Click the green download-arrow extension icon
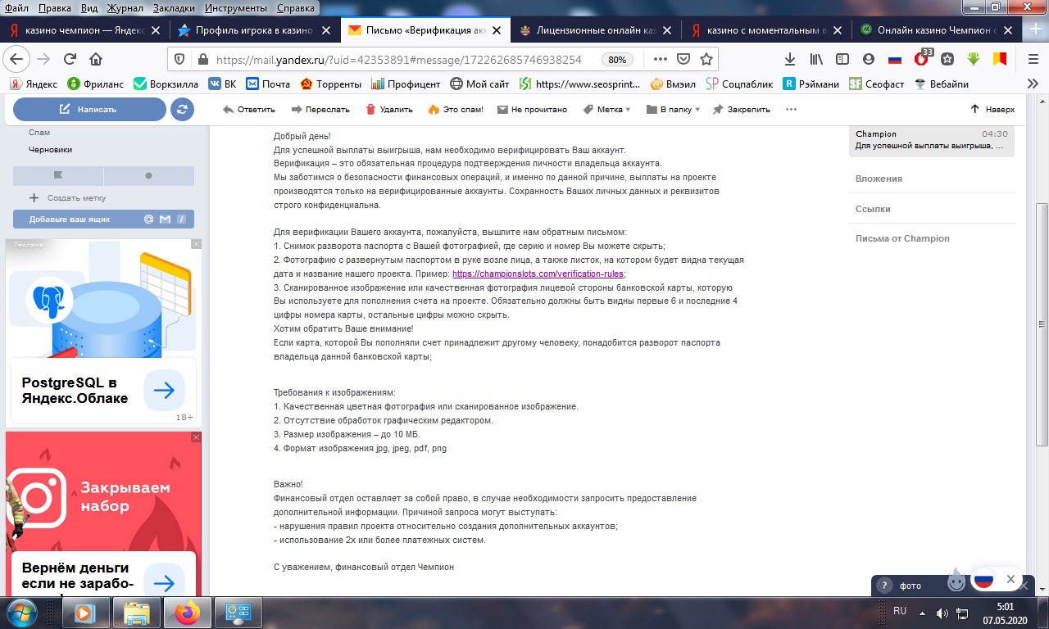The image size is (1049, 629). (974, 59)
